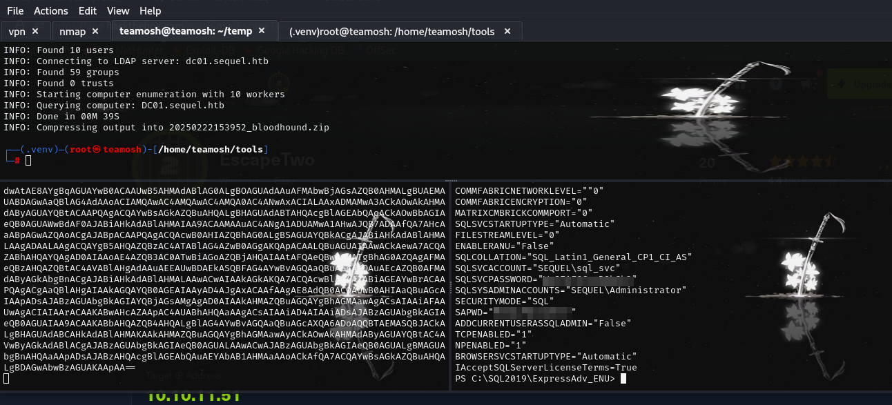Click the SQLSVCACCOUNT="SEQUEL\sql_svc" line
Screen dimensions: 892x405
click(538, 267)
